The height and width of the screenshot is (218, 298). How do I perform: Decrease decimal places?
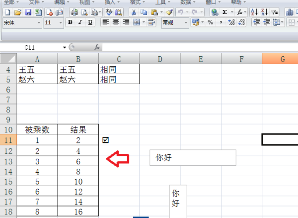coord(241,23)
